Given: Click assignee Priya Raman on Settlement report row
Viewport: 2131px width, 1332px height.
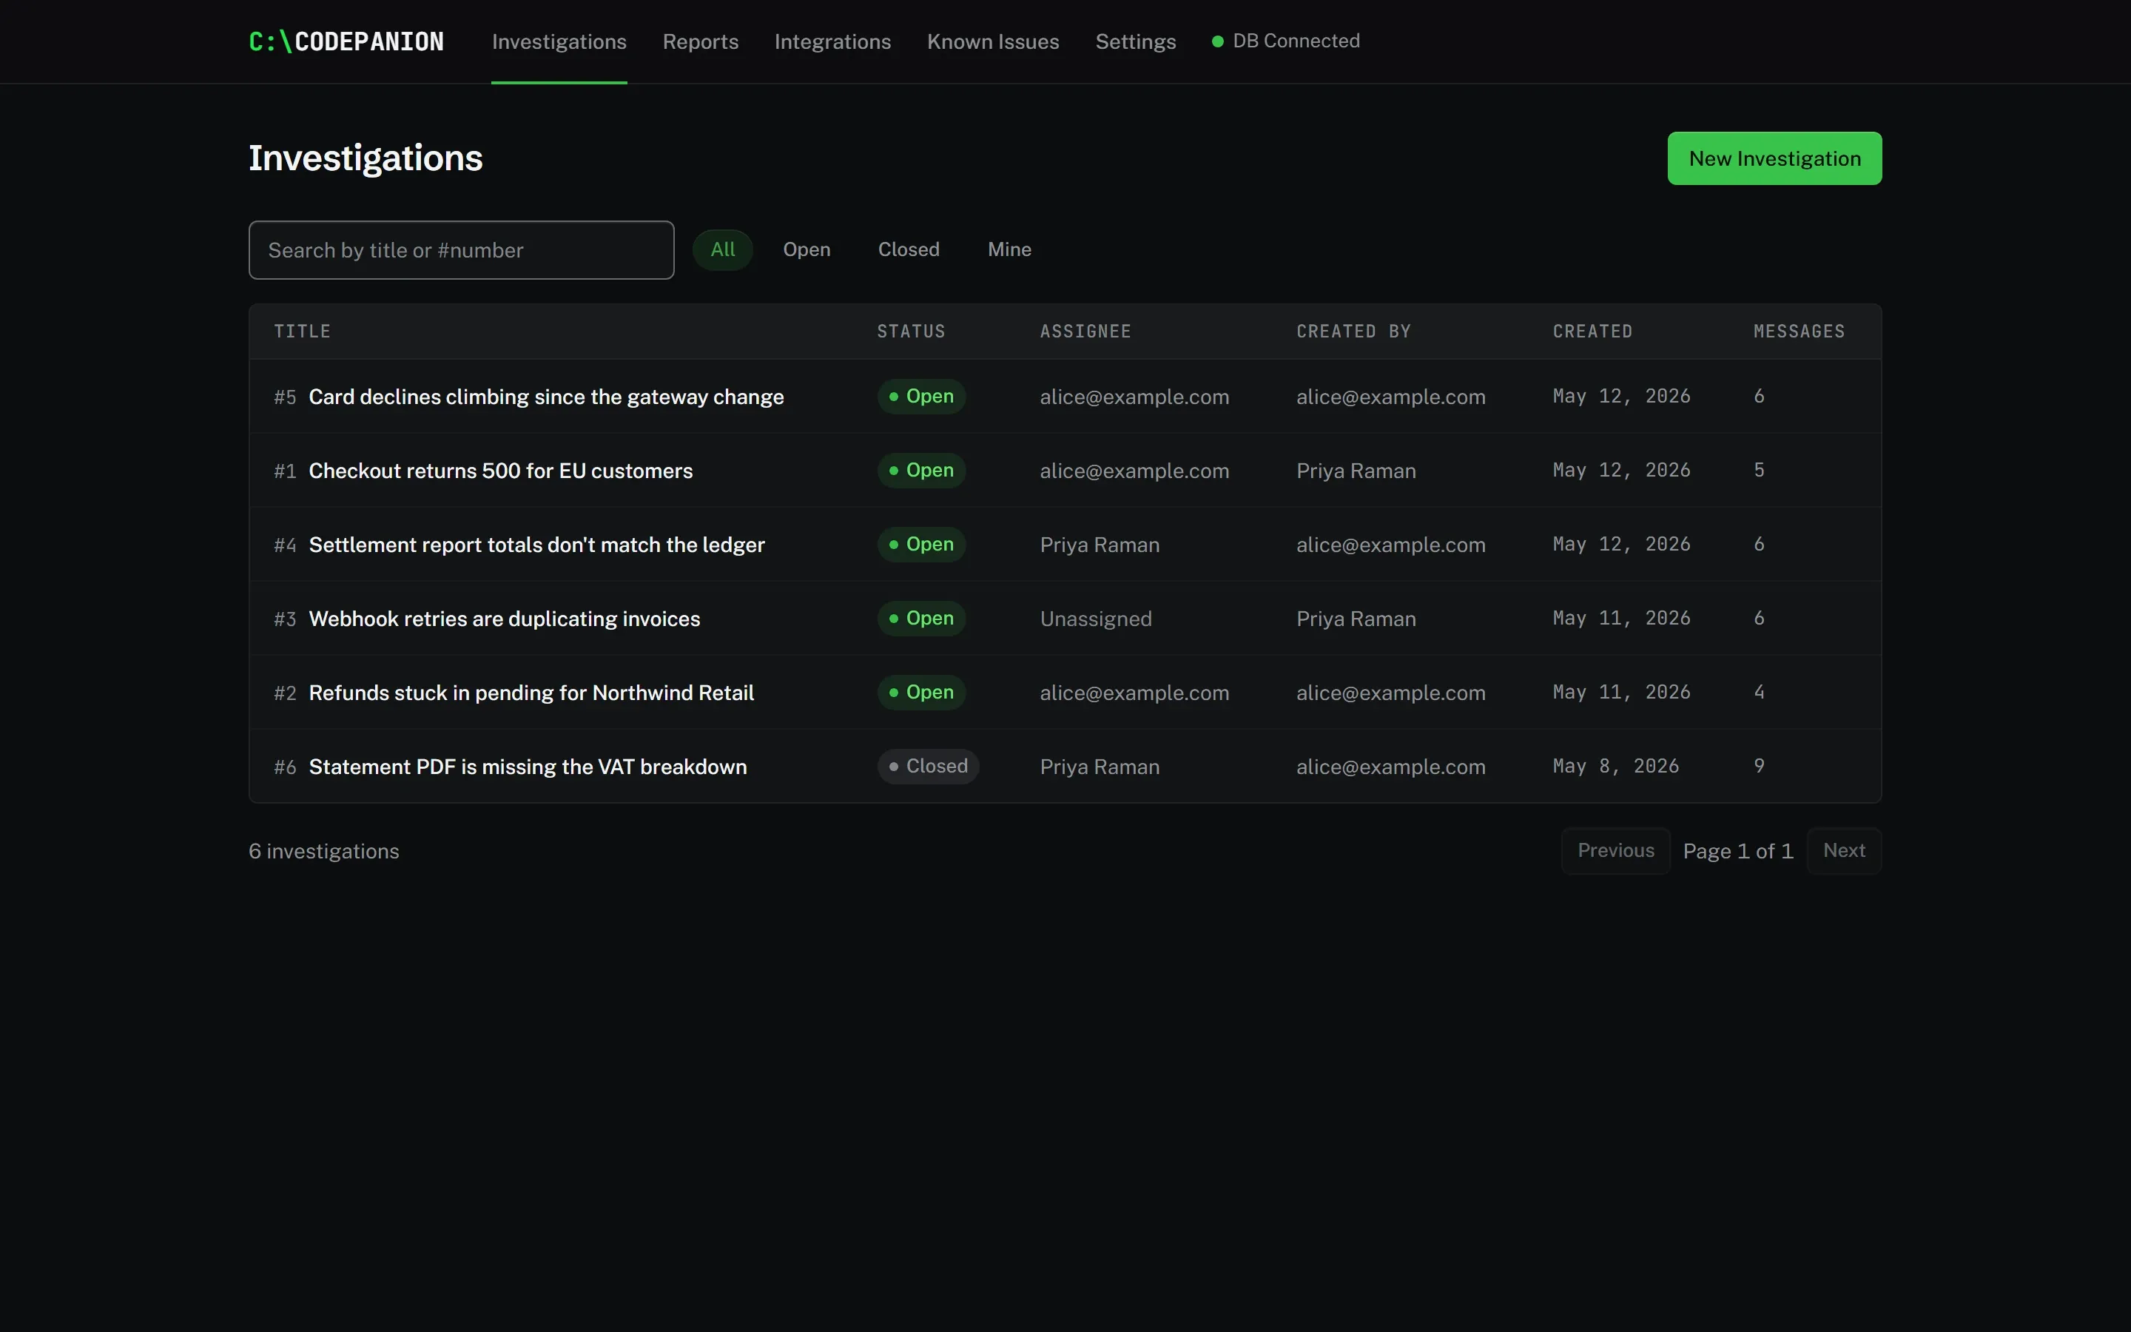Looking at the screenshot, I should 1099,545.
